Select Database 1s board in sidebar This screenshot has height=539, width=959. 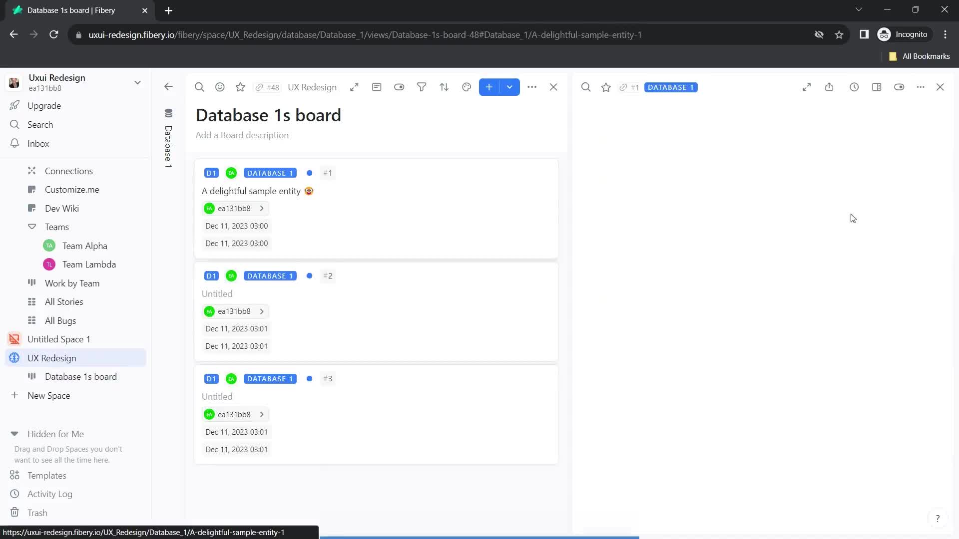[80, 376]
